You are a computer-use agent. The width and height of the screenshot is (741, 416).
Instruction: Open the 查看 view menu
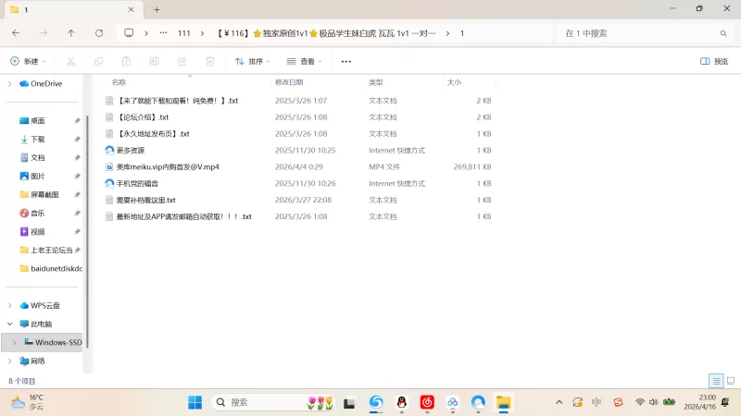pos(305,61)
